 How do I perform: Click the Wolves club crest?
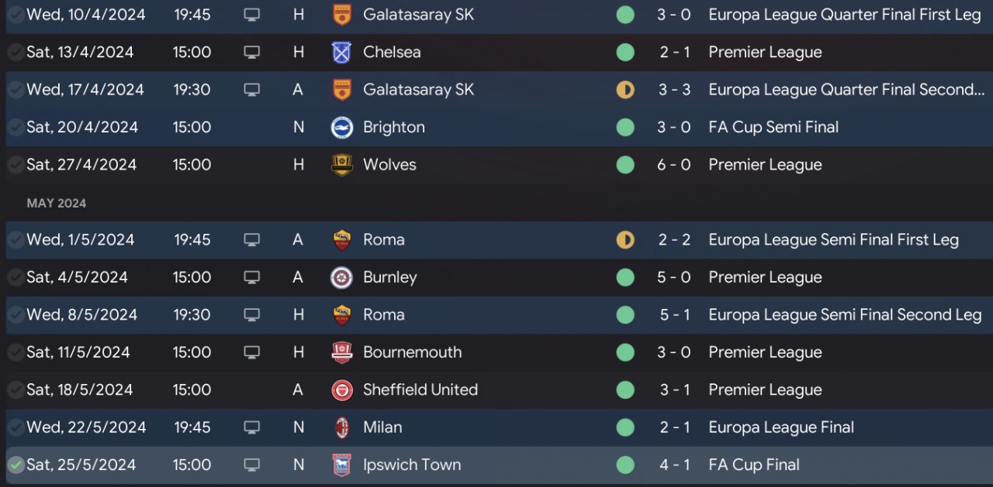coord(341,165)
